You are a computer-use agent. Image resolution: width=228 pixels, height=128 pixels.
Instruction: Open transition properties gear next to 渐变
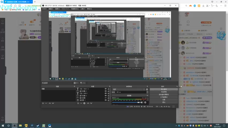[147, 89]
